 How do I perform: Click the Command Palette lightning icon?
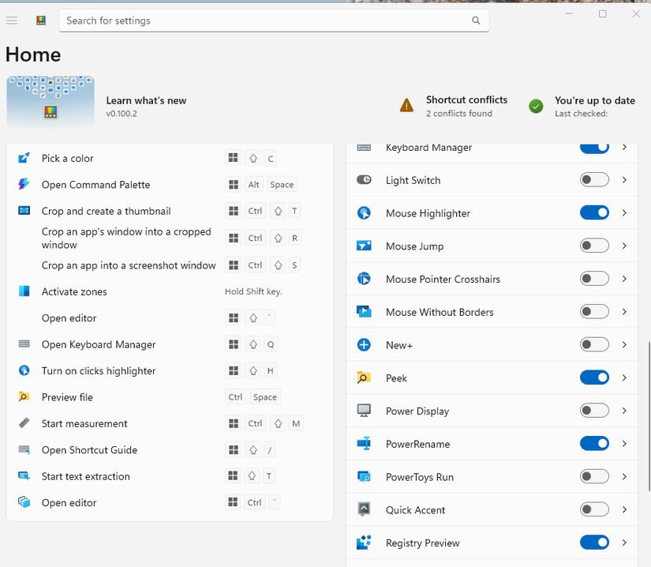point(24,184)
